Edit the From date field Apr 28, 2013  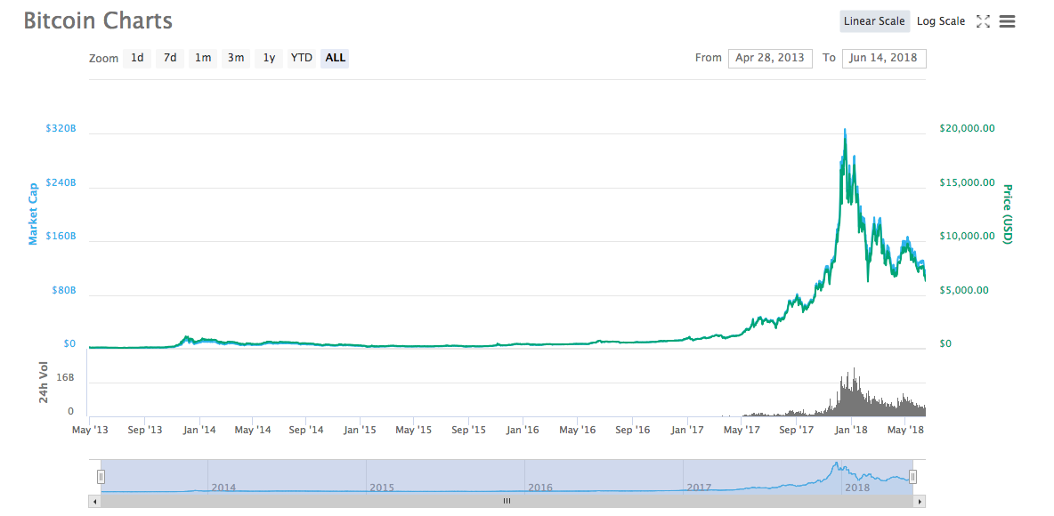(770, 58)
